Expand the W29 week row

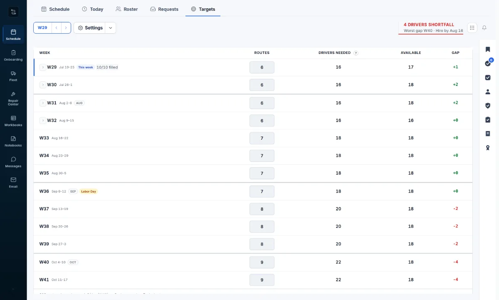coord(42,67)
